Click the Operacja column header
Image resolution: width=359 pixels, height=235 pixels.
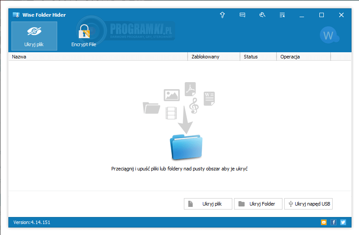coord(304,57)
